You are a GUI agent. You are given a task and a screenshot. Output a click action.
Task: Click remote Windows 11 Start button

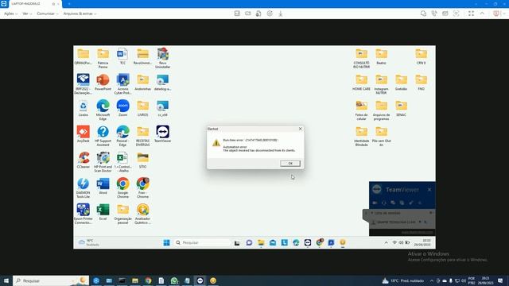(x=166, y=242)
